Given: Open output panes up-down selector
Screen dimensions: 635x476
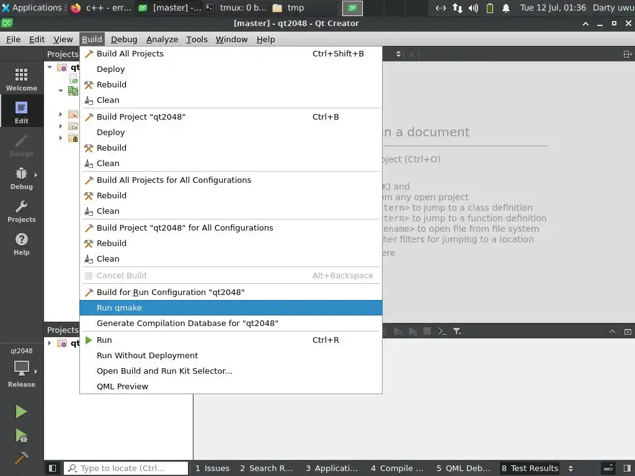Looking at the screenshot, I should click(x=571, y=469).
